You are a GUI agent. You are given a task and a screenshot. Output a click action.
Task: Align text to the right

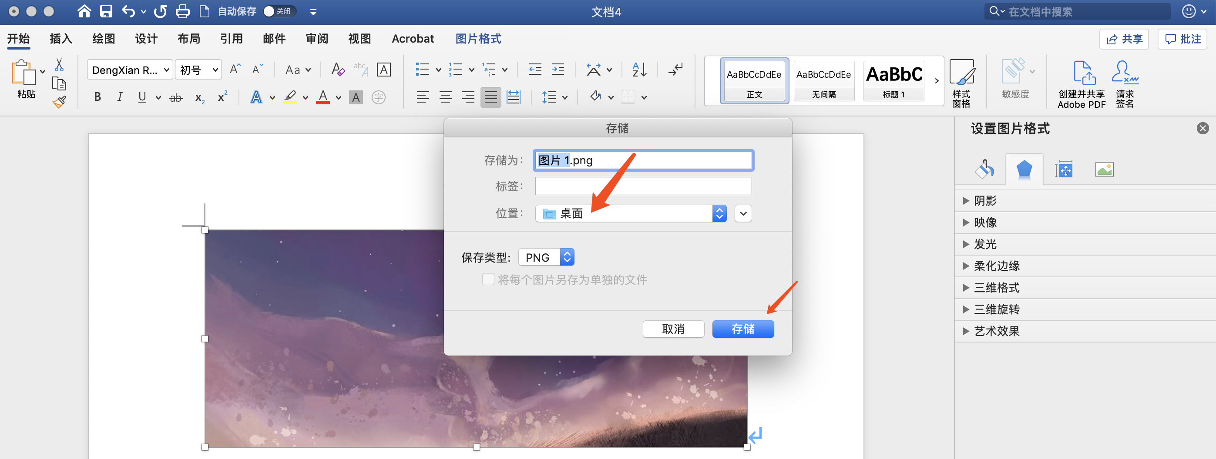click(468, 97)
